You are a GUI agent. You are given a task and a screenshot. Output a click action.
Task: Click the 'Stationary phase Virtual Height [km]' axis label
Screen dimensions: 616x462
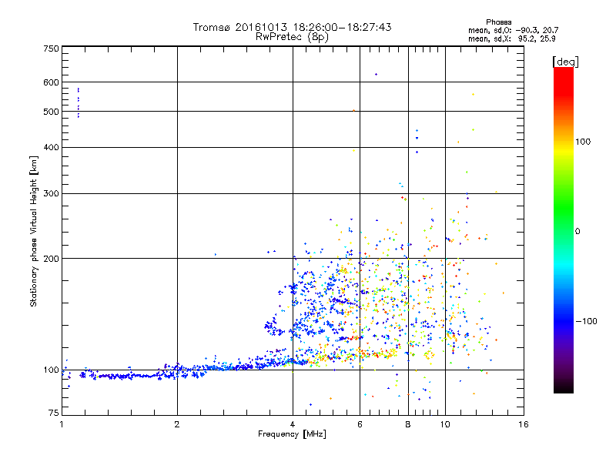33,232
